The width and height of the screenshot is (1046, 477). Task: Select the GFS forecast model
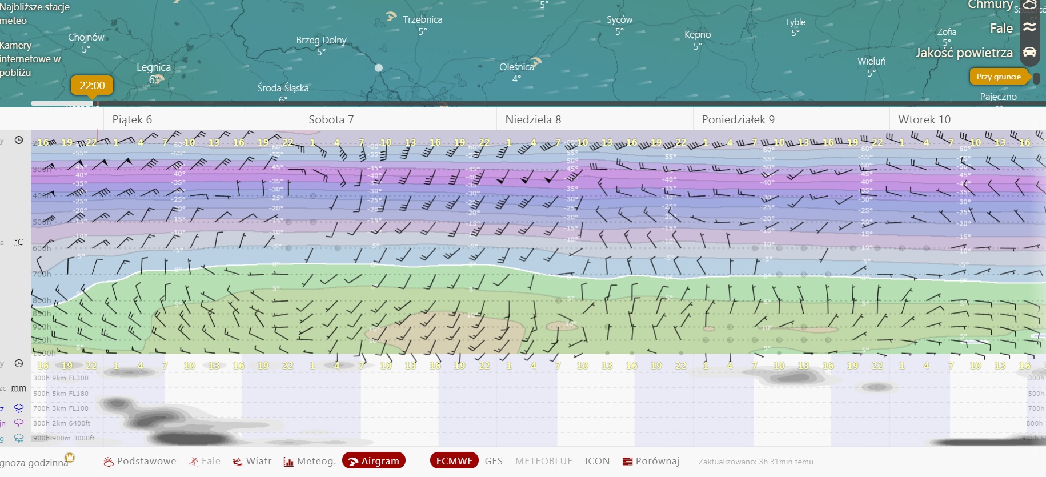[494, 461]
